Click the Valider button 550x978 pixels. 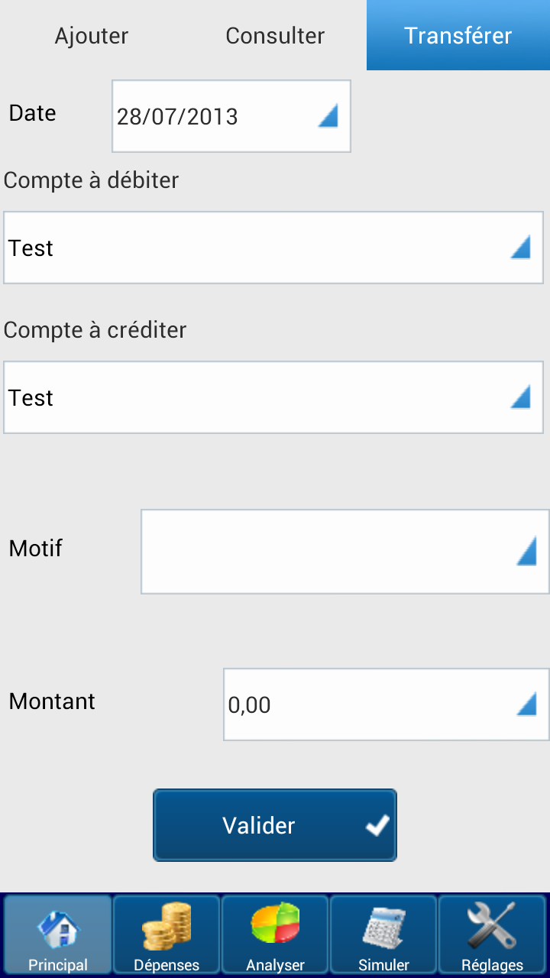275,825
